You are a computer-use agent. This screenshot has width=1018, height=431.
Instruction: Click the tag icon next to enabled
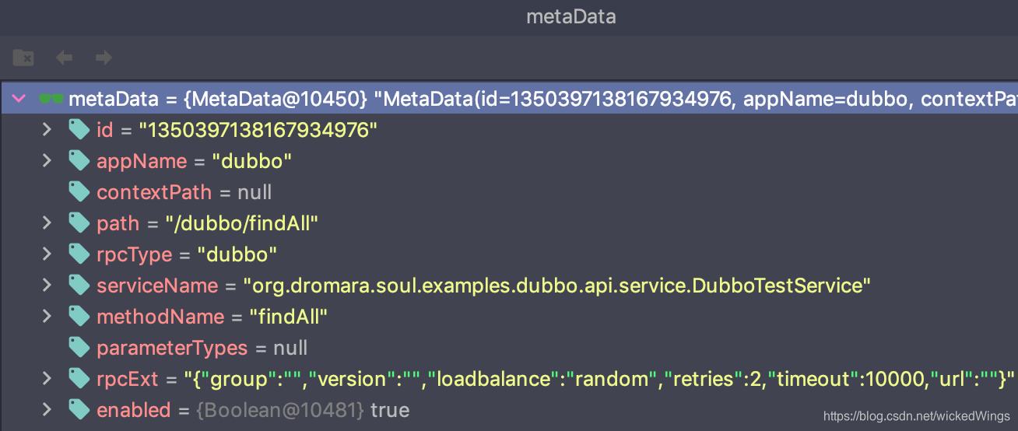(x=79, y=409)
